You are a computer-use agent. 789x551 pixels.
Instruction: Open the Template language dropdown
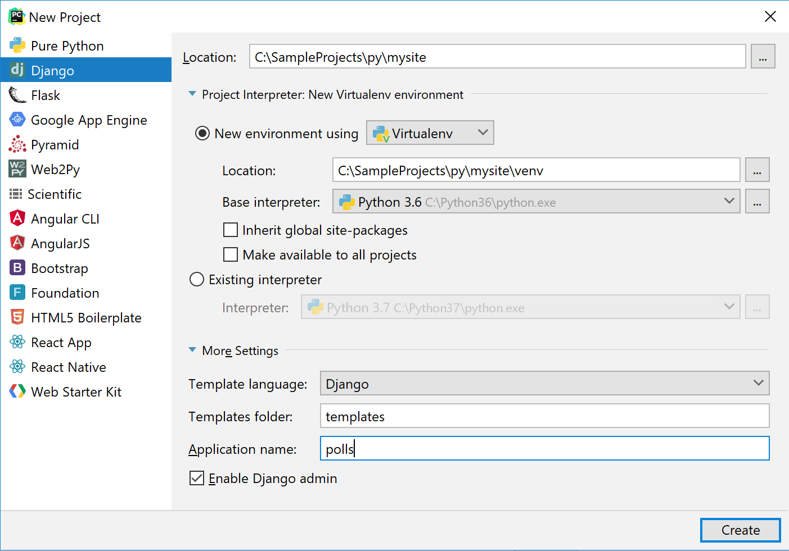544,383
